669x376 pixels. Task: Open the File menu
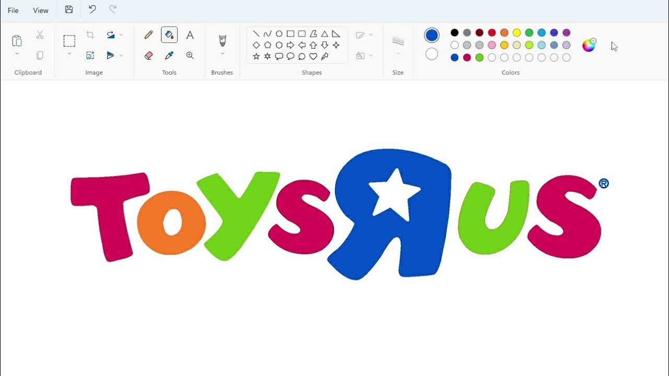click(x=13, y=10)
